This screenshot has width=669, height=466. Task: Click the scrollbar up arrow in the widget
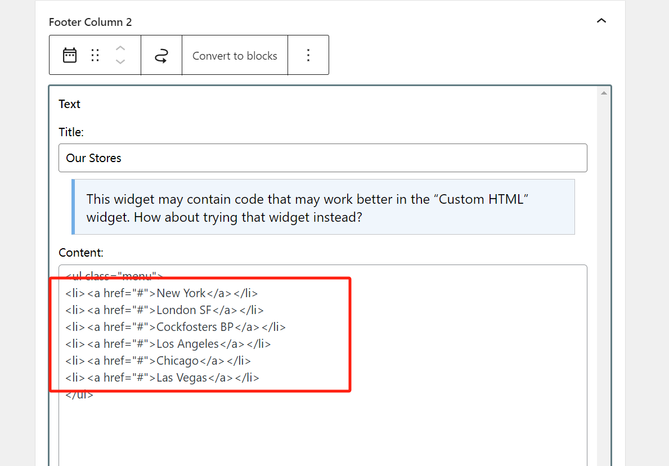point(604,93)
